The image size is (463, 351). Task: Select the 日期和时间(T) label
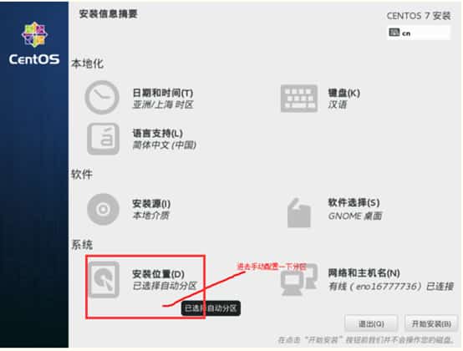tap(163, 93)
